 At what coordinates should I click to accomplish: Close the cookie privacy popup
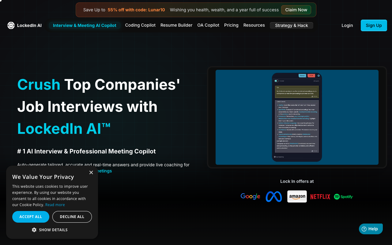(x=91, y=172)
